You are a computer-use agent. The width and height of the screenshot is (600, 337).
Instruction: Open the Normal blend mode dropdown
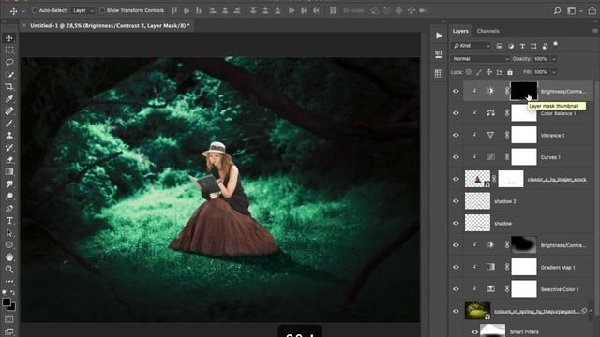480,59
